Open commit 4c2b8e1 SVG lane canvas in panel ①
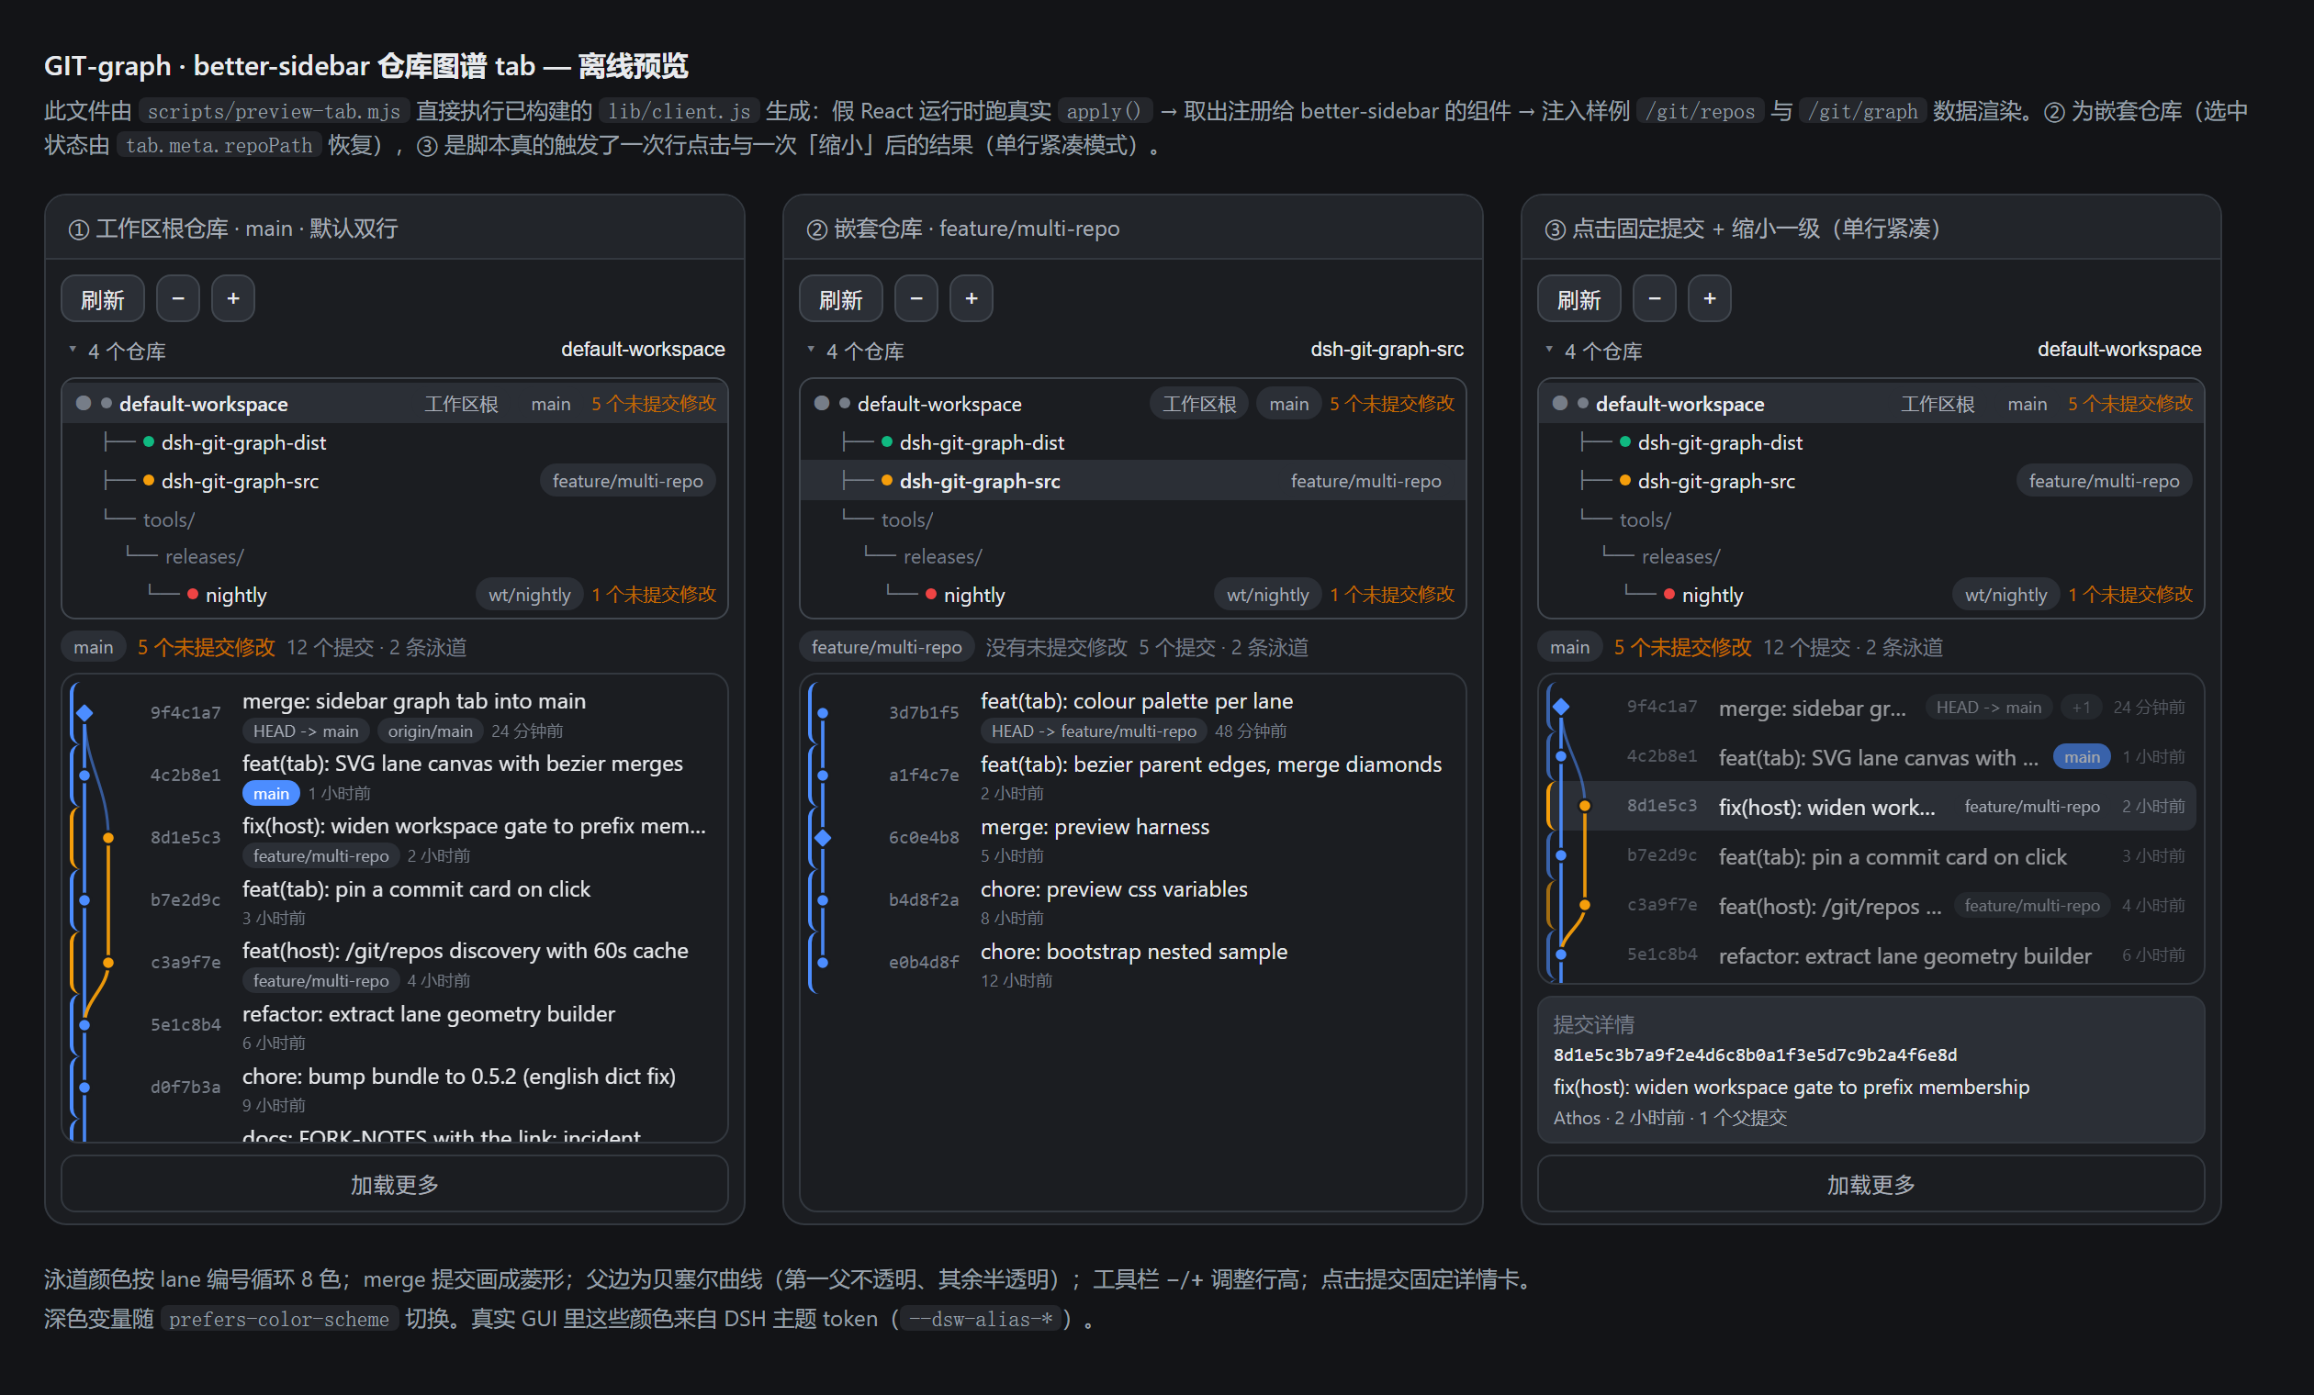This screenshot has width=2314, height=1395. pos(395,776)
